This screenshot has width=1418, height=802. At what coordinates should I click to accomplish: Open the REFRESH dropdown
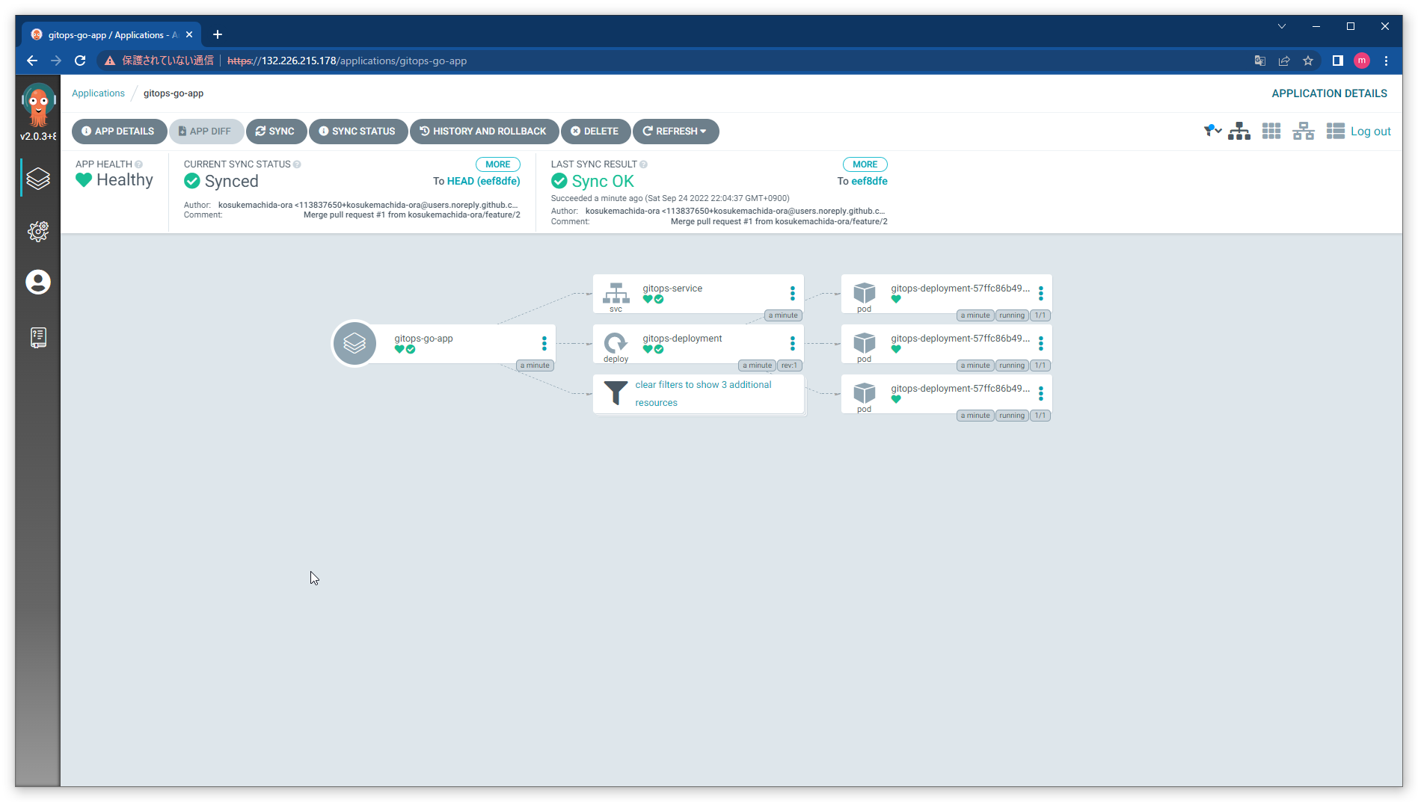675,131
